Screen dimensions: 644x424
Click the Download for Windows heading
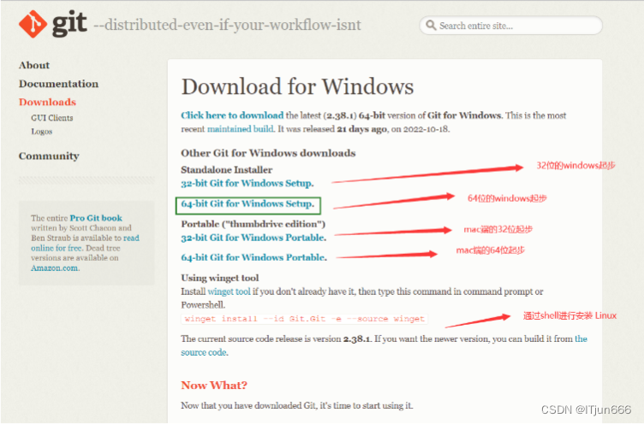(297, 86)
